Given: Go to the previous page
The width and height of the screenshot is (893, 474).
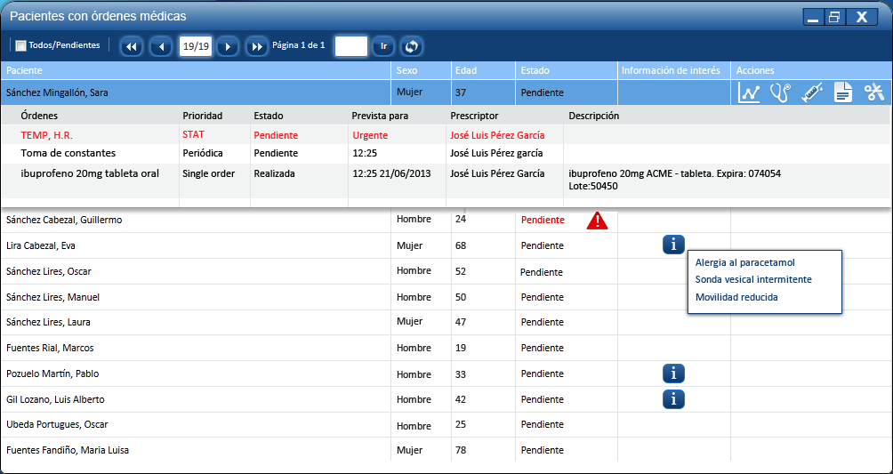Looking at the screenshot, I should [x=161, y=46].
